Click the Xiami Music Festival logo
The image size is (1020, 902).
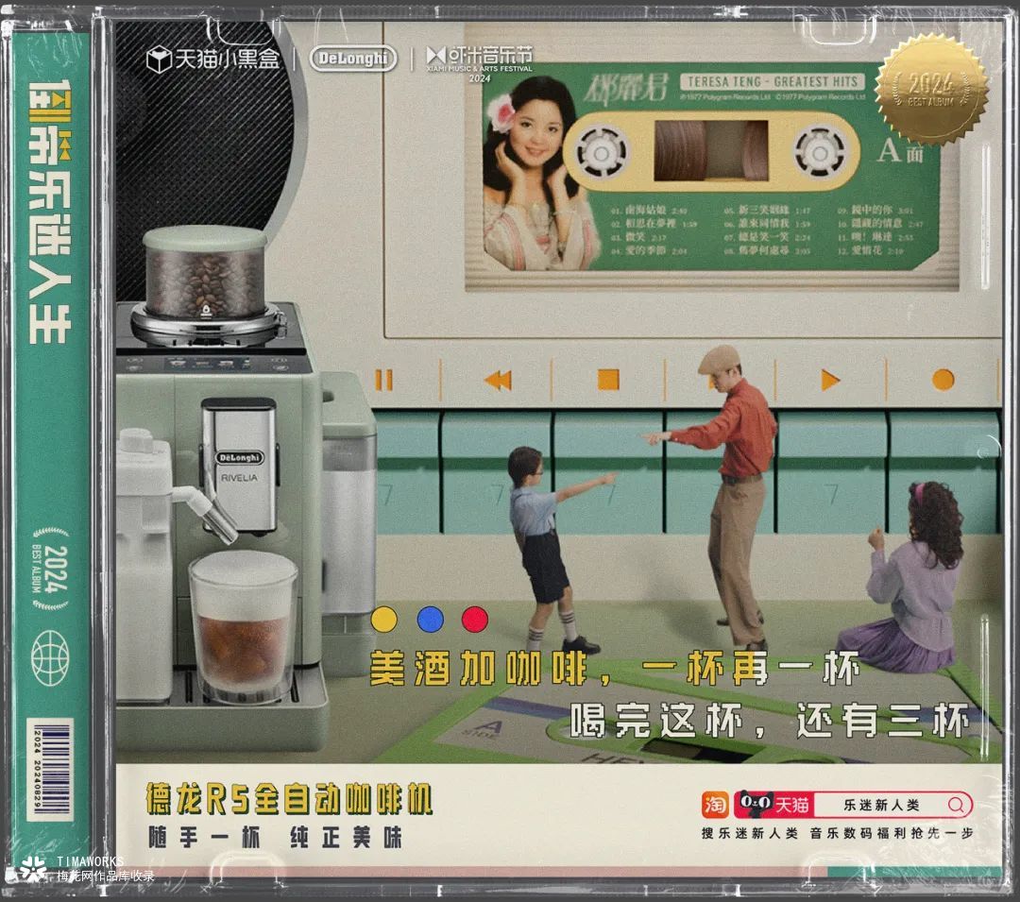click(480, 63)
